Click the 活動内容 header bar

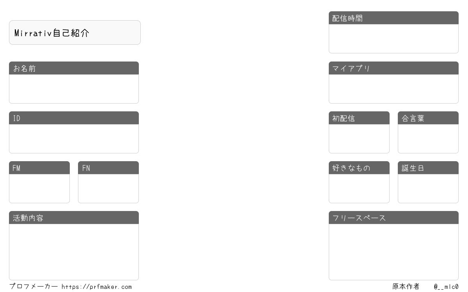(74, 218)
